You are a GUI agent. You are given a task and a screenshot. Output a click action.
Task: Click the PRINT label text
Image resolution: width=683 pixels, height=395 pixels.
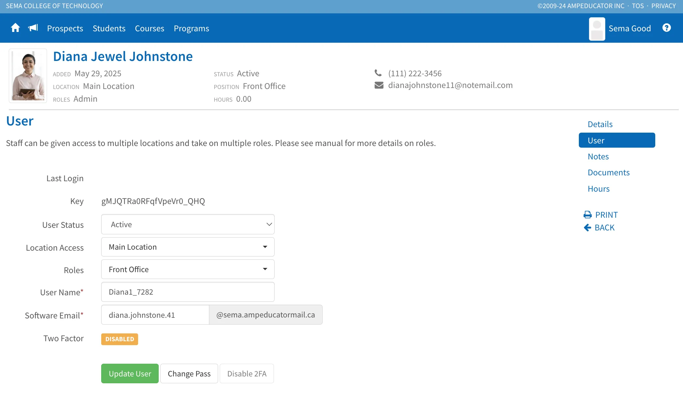[x=606, y=215]
